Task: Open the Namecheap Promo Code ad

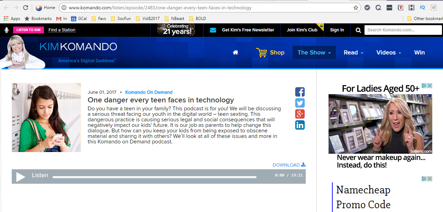Action: [x=363, y=197]
